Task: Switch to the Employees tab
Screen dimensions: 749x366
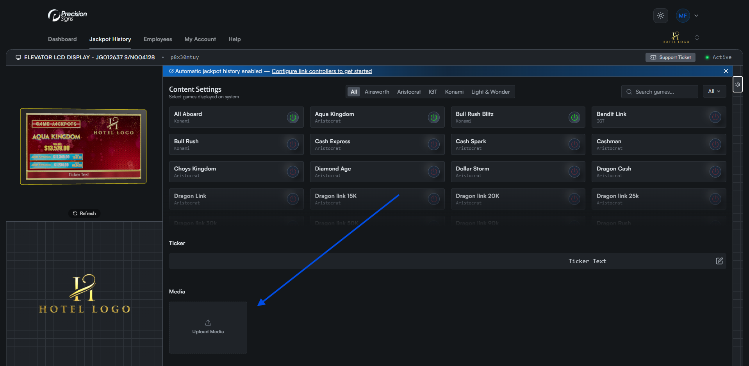Action: [x=158, y=39]
